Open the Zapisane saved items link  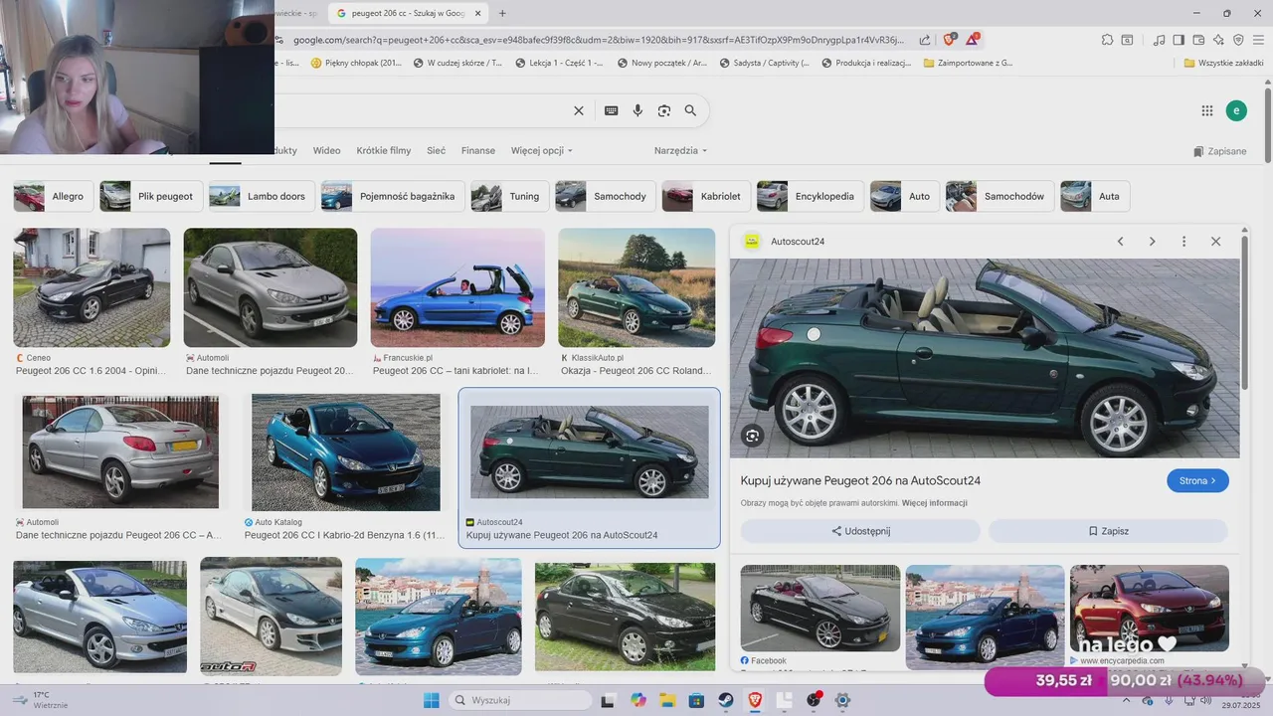click(1220, 151)
